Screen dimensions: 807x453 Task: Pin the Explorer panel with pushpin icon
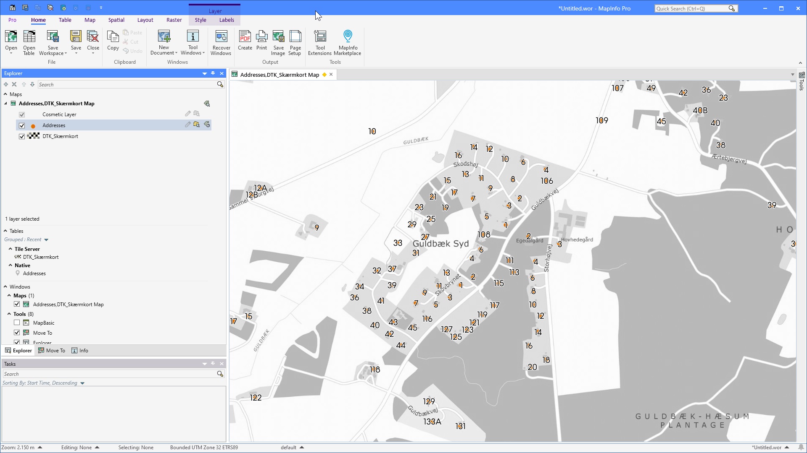tap(213, 73)
